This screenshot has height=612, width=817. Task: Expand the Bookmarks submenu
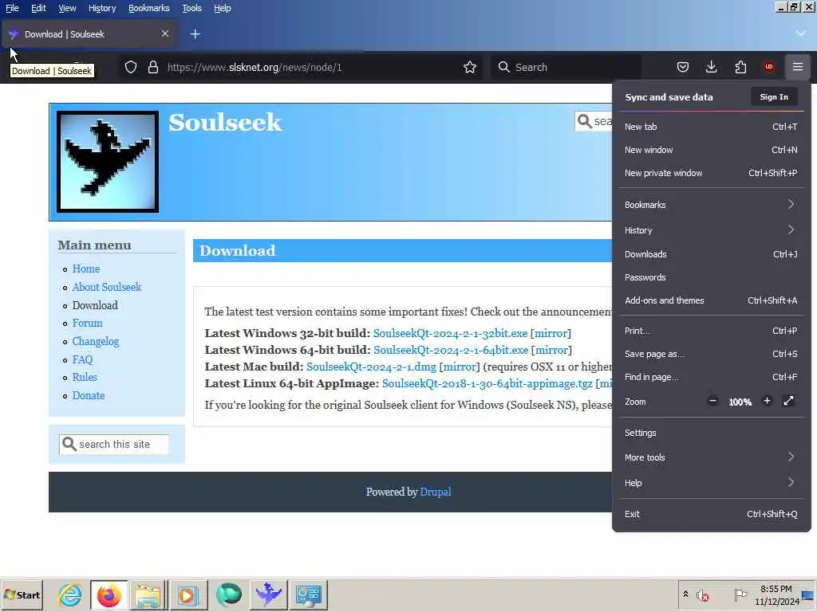point(711,205)
